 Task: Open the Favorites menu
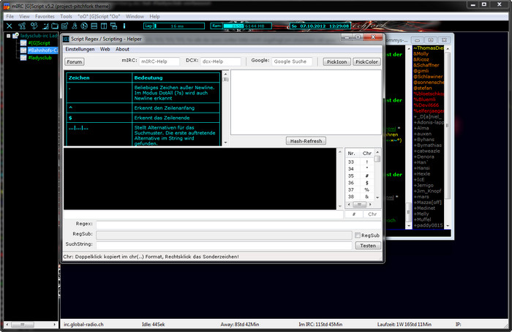coord(45,16)
